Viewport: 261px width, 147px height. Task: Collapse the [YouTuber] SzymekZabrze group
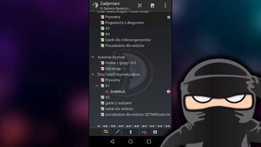(93, 74)
